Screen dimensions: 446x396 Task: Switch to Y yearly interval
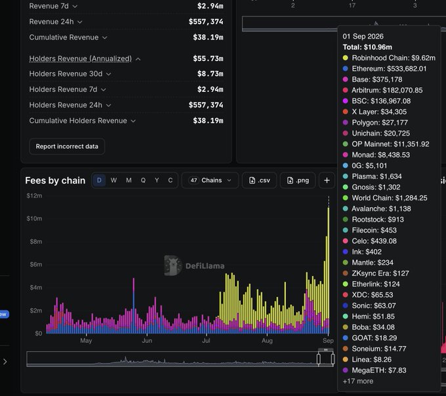point(157,180)
